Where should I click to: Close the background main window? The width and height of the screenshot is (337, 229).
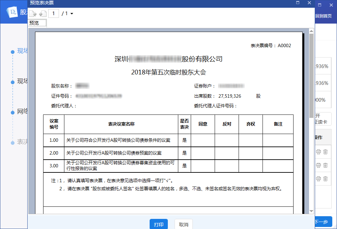(331, 5)
